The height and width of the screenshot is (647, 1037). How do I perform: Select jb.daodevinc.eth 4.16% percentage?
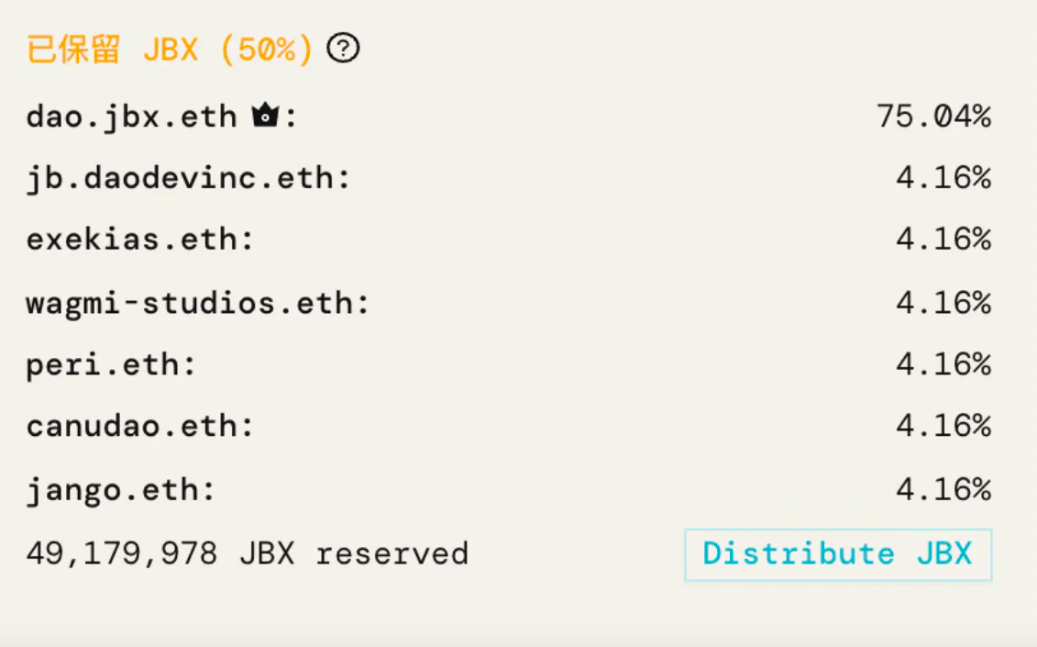tap(943, 178)
